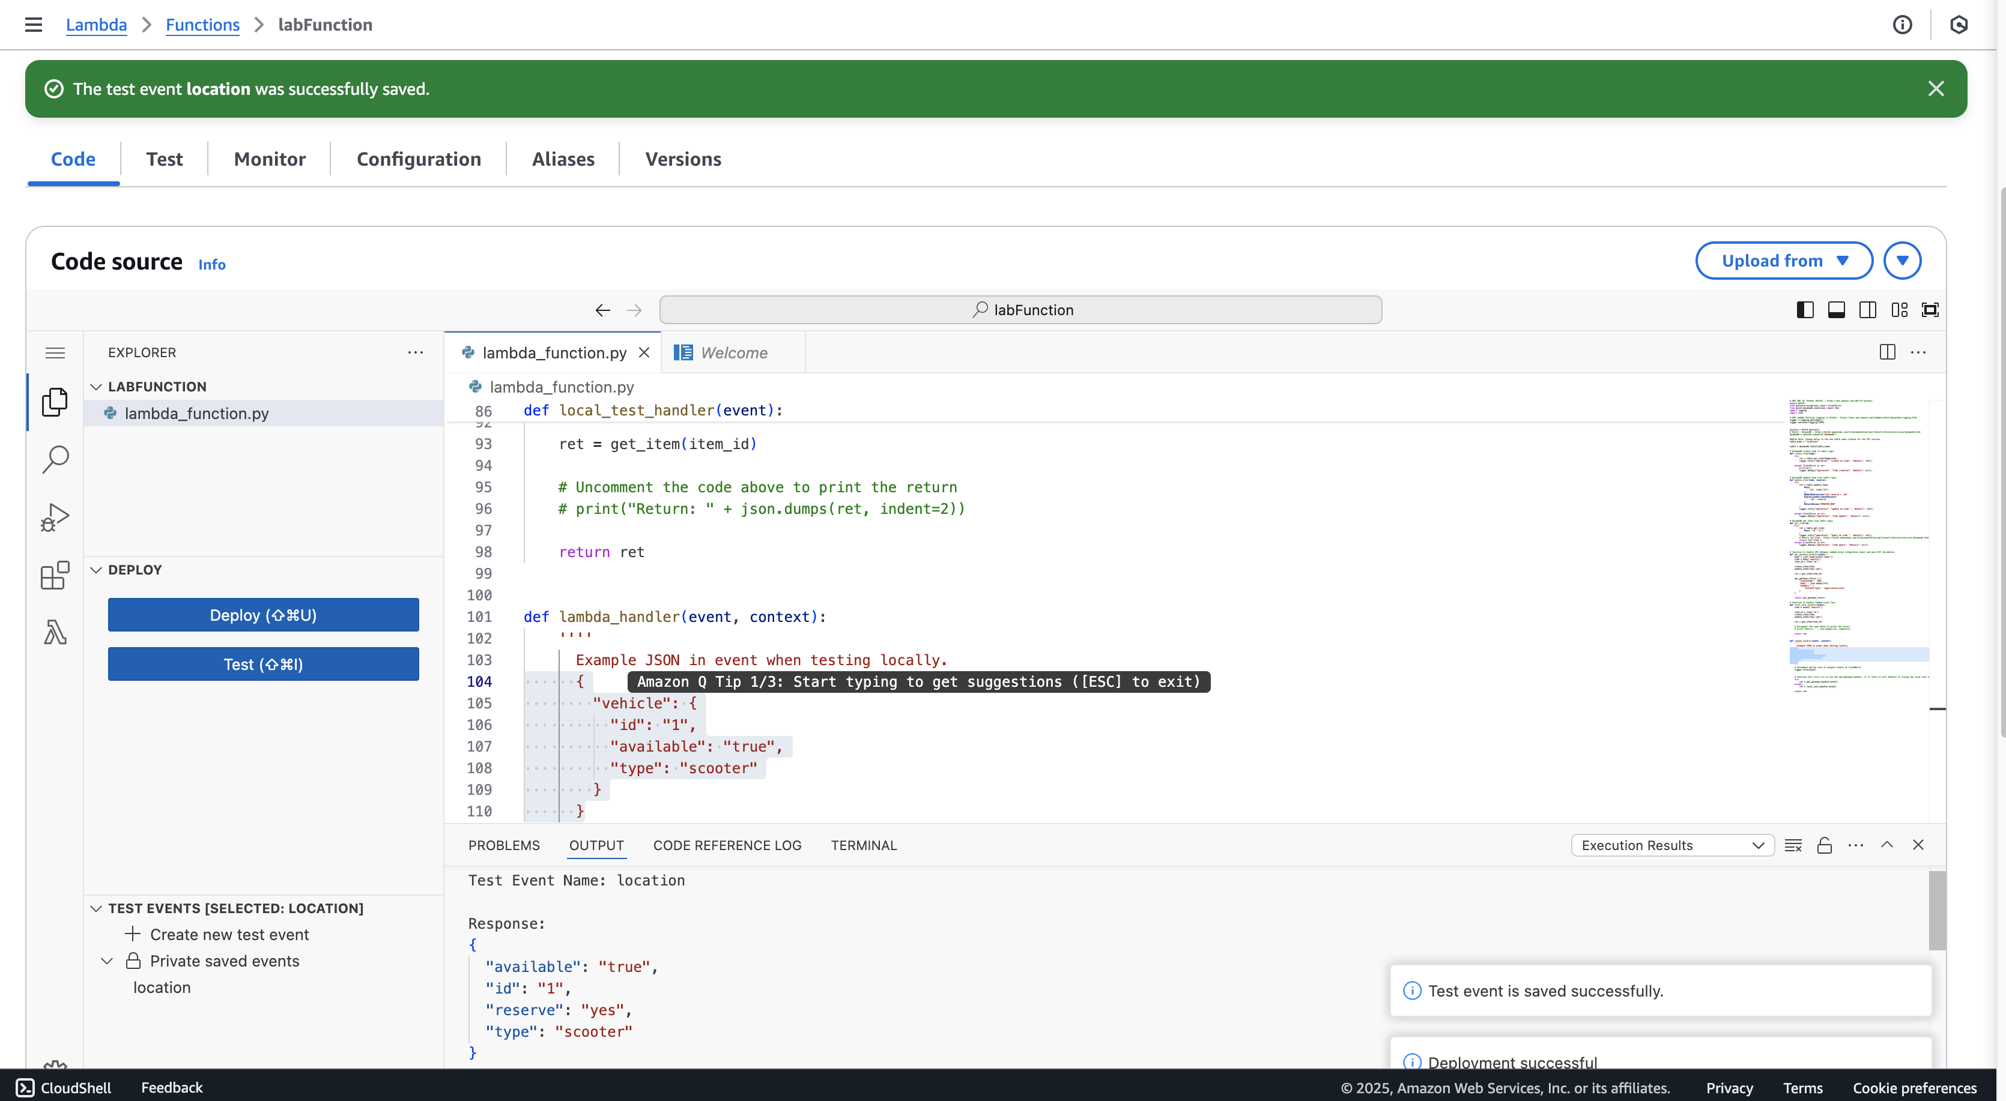Open the editor More Actions ellipsis
Image resolution: width=2006 pixels, height=1101 pixels.
(1918, 353)
